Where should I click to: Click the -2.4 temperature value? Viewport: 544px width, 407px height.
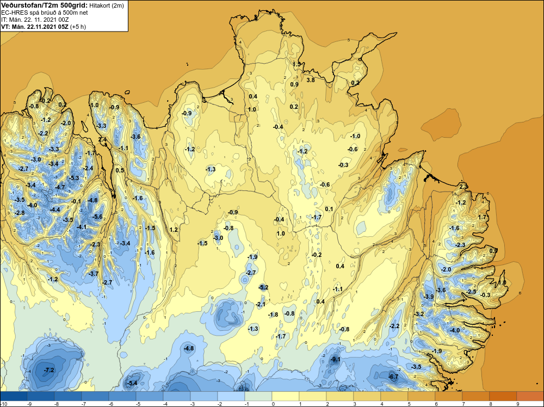[x=88, y=168]
